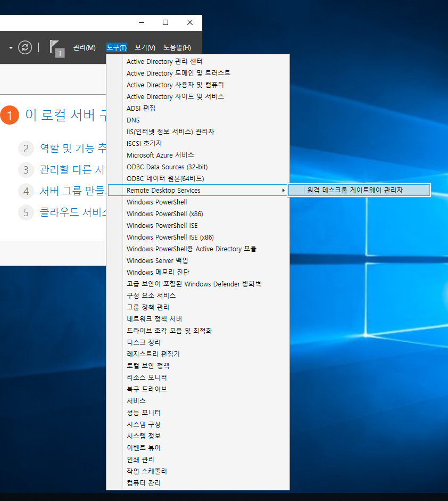Open 시스템 정보

198,436
